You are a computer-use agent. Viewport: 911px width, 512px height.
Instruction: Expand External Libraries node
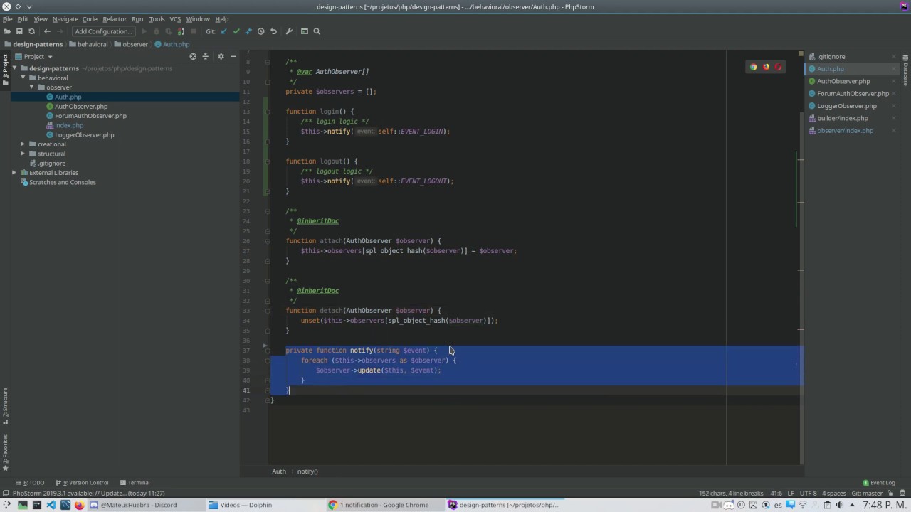coord(14,173)
